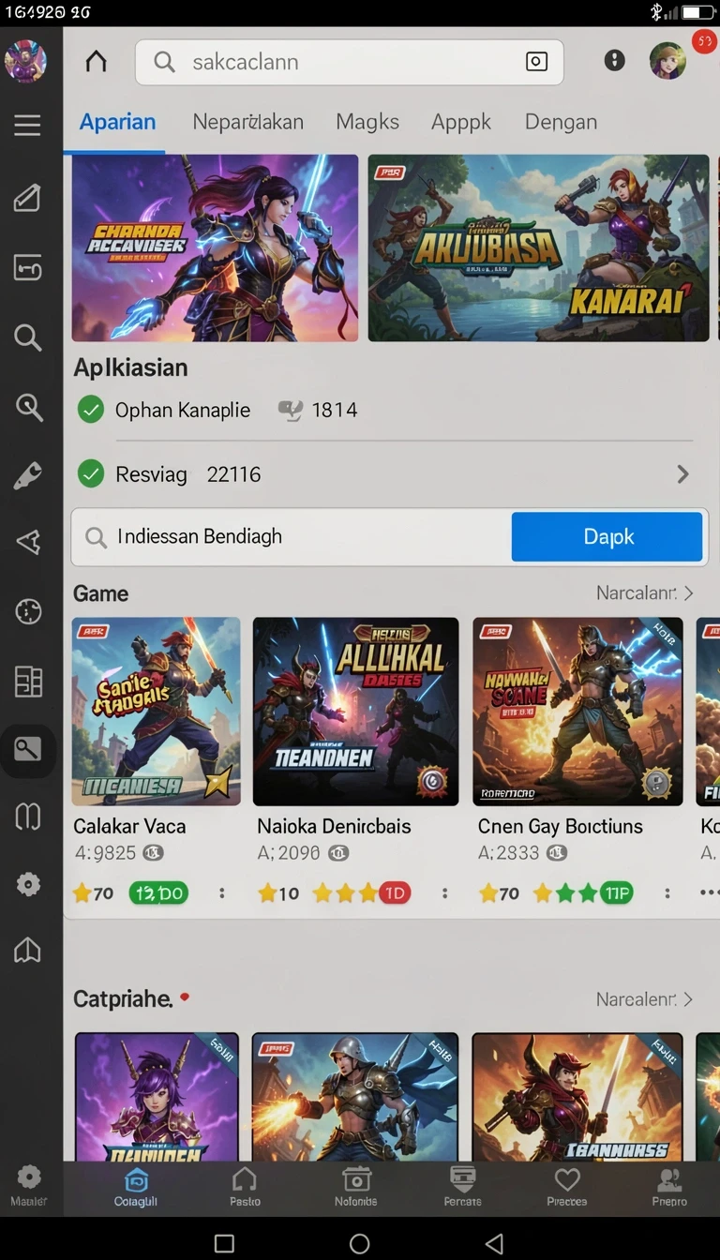Tap the Android back navigation button
This screenshot has width=720, height=1260.
point(494,1243)
